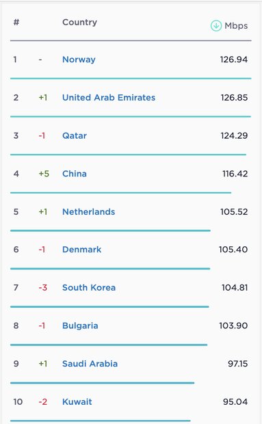Viewport: 262px width, 424px height.
Task: Open the Bulgaria country link
Action: [x=80, y=326]
